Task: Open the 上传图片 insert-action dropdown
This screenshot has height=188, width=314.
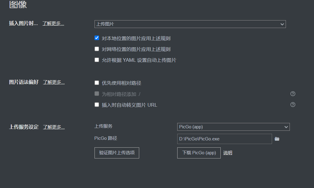Action: [190, 24]
